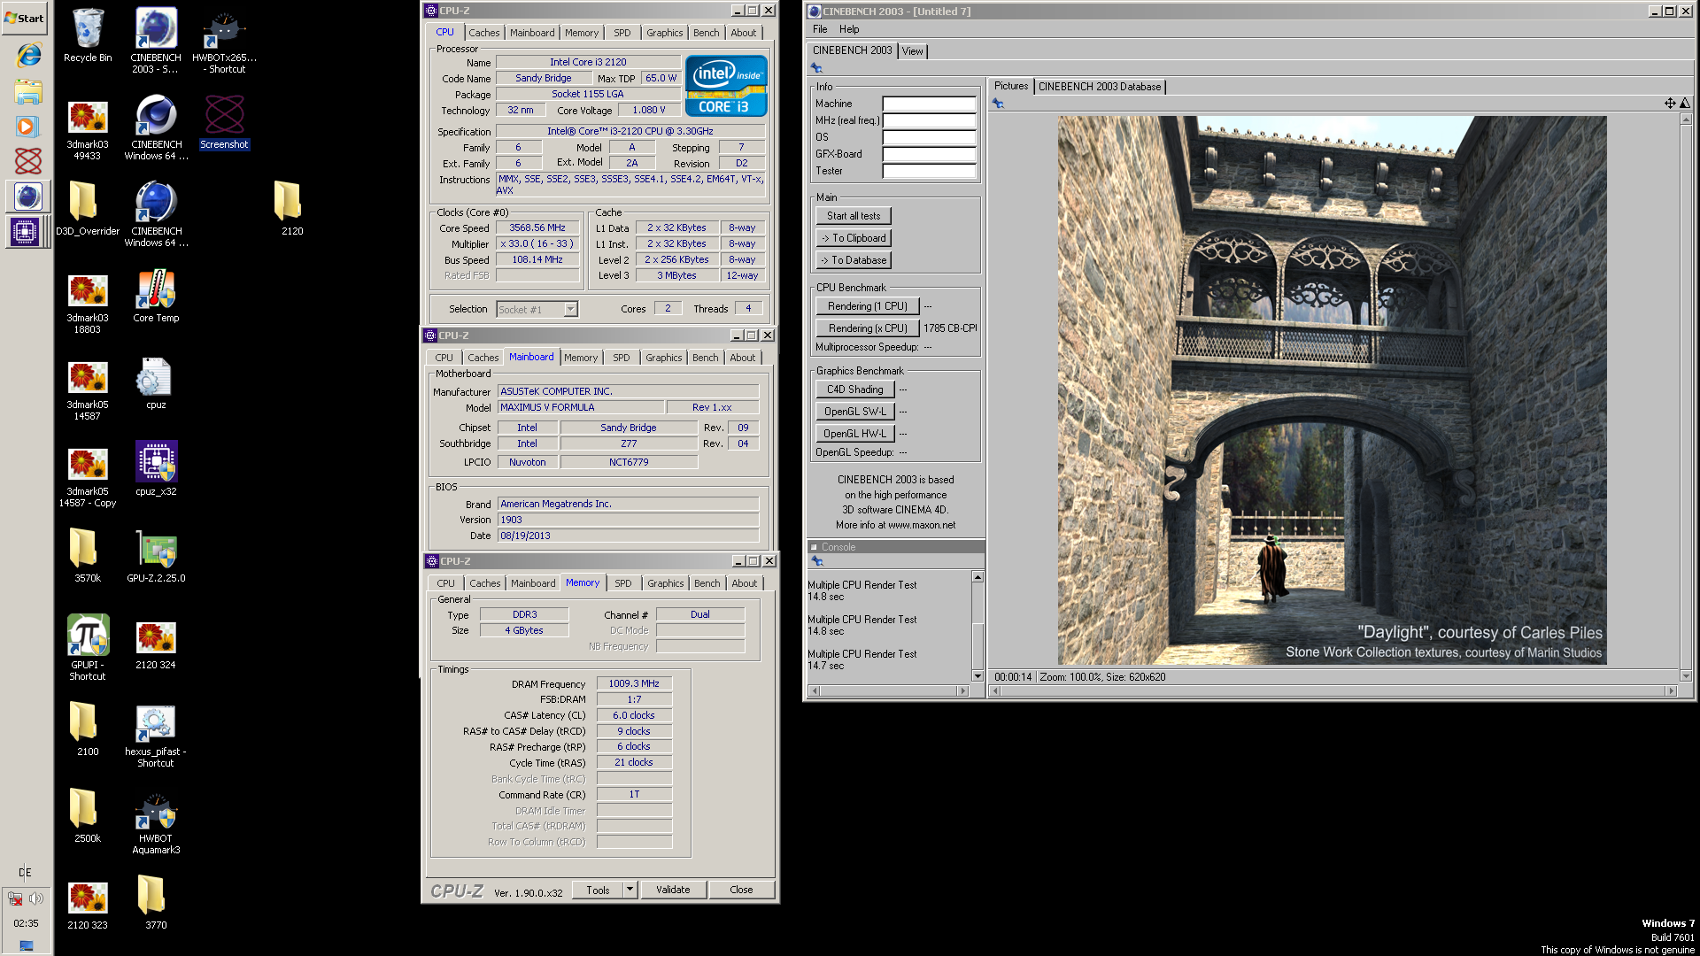Switch to CINEBENCH View tab
1700x956 pixels.
point(912,51)
